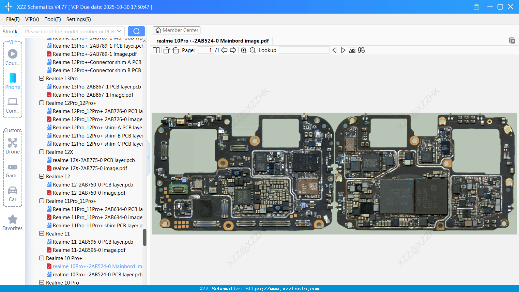Open the PCB model search dropdown

pos(119,31)
